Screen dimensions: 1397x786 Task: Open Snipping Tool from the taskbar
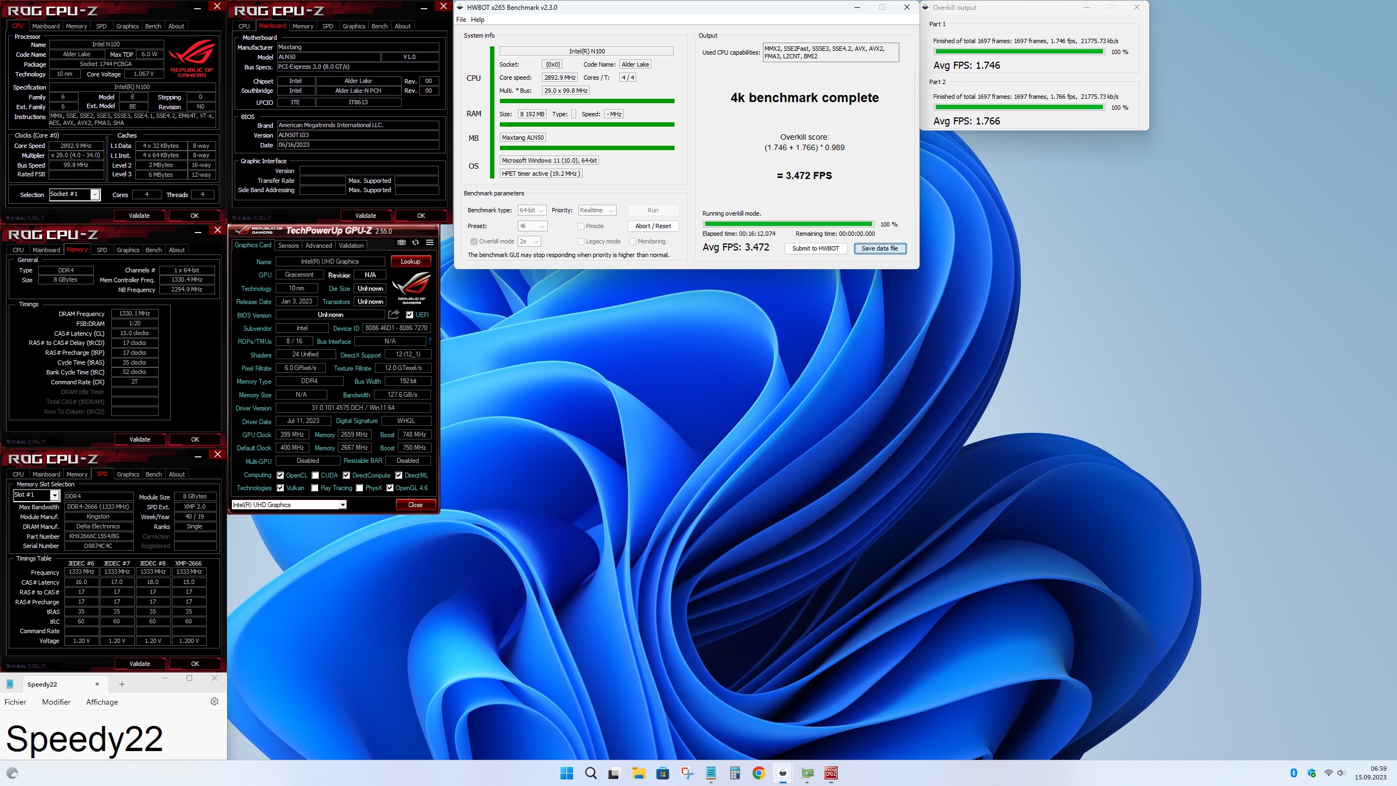click(686, 773)
